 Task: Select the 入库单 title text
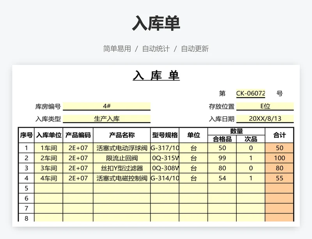(156, 75)
